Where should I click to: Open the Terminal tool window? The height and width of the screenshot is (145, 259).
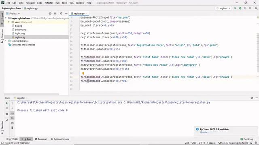tap(40, 139)
